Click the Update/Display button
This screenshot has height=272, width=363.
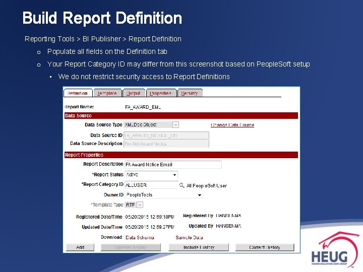click(131, 247)
